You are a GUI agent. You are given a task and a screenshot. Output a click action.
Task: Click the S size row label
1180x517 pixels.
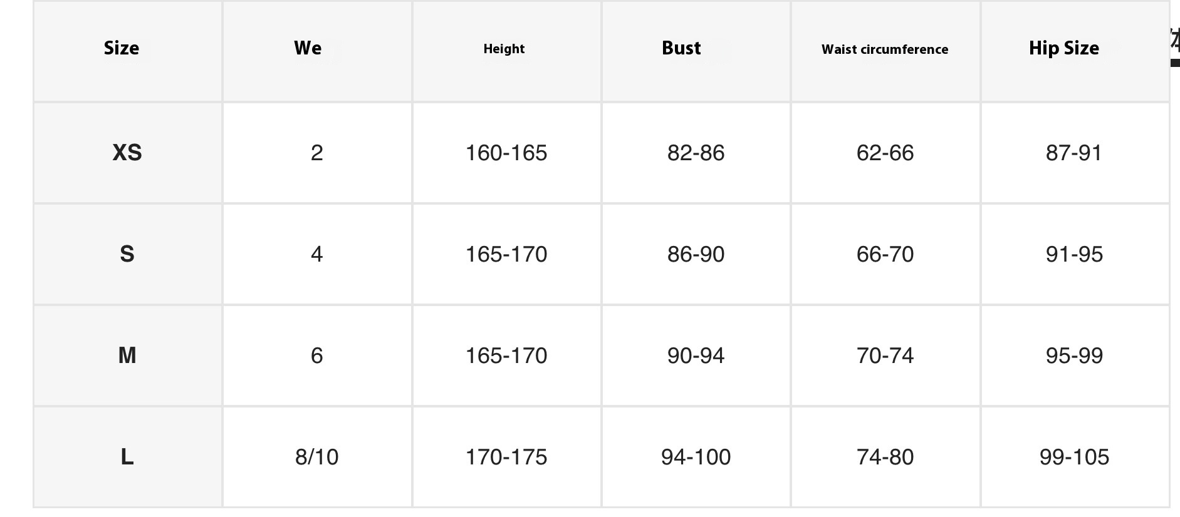(127, 254)
